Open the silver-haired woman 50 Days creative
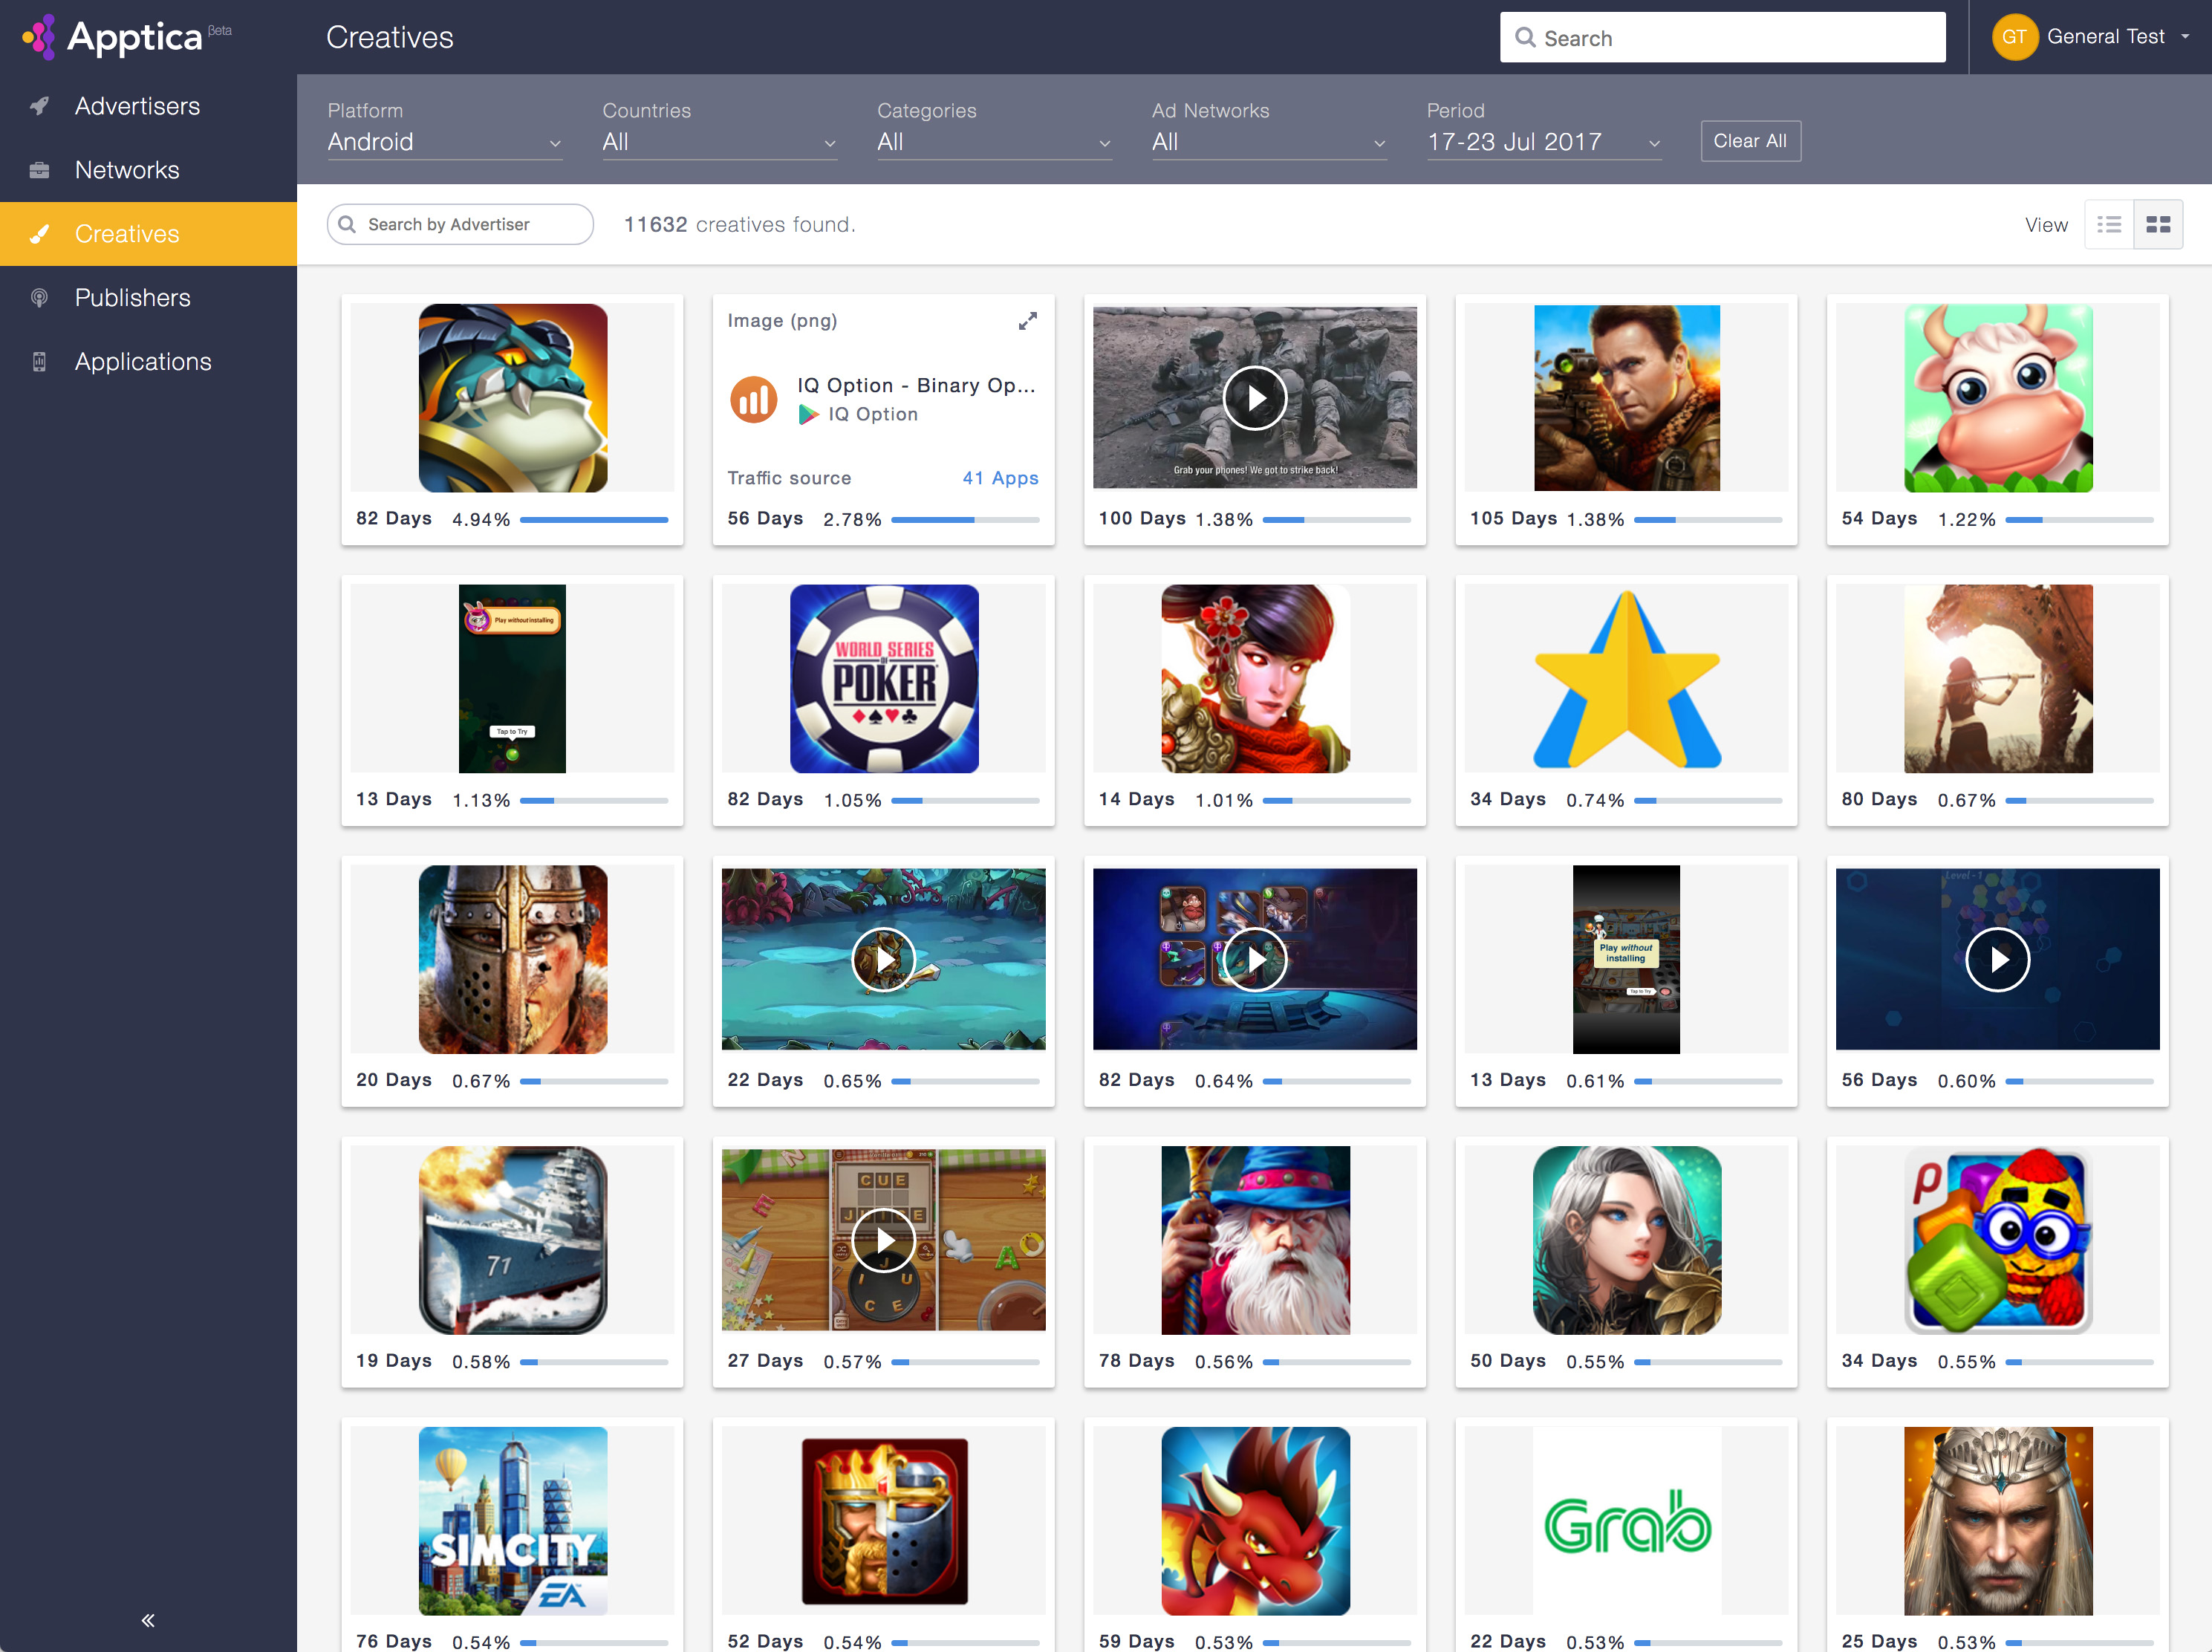 [x=1626, y=1240]
